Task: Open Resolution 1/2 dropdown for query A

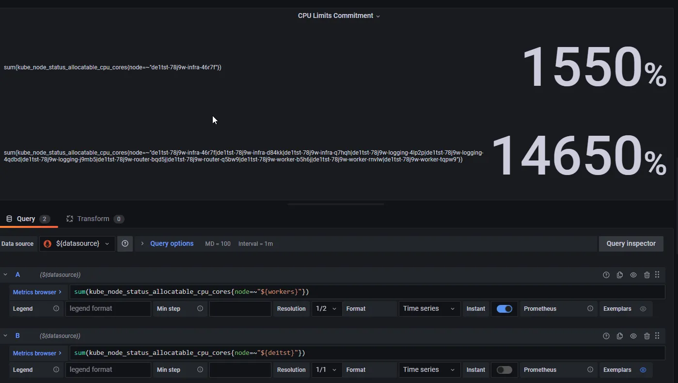Action: click(327, 309)
